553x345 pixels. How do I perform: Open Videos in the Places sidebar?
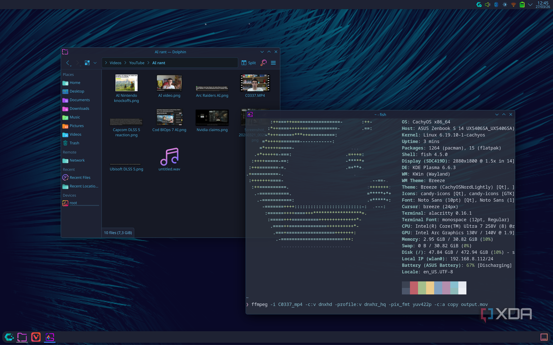point(80,135)
